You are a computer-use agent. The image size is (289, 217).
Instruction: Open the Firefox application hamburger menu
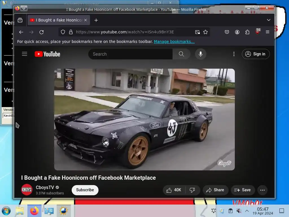[268, 32]
